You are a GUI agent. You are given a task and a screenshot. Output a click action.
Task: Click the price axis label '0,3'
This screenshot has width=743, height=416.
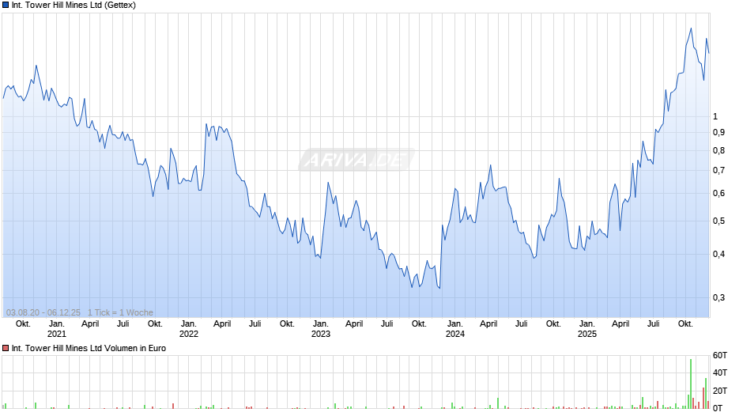[x=718, y=298]
